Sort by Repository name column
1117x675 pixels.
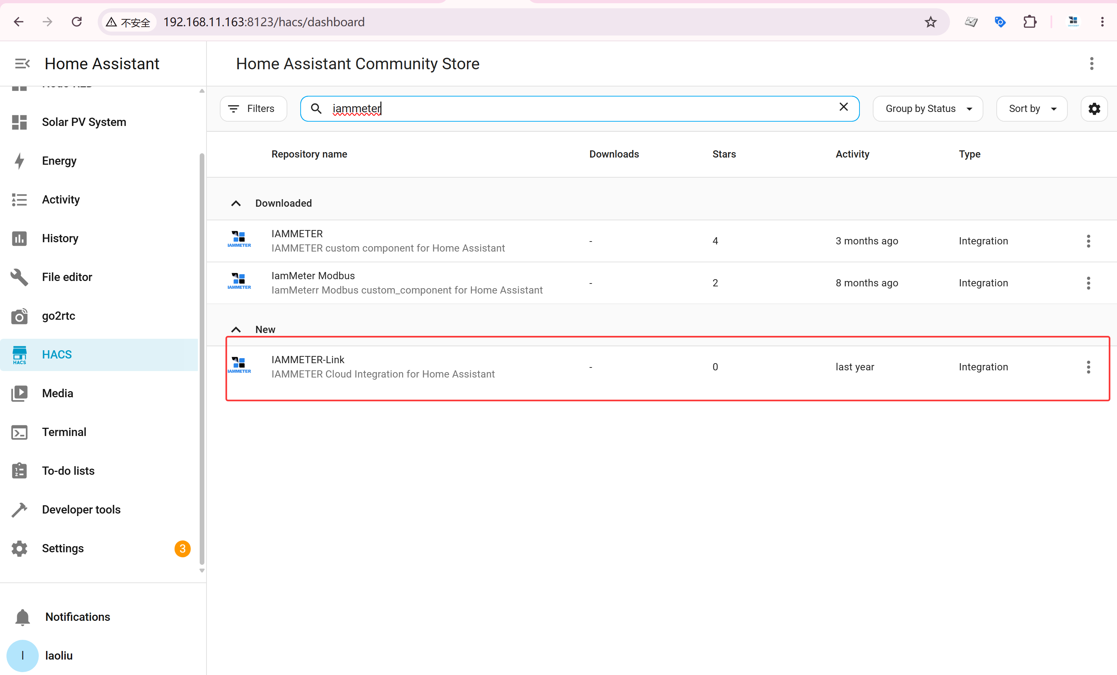(x=309, y=154)
